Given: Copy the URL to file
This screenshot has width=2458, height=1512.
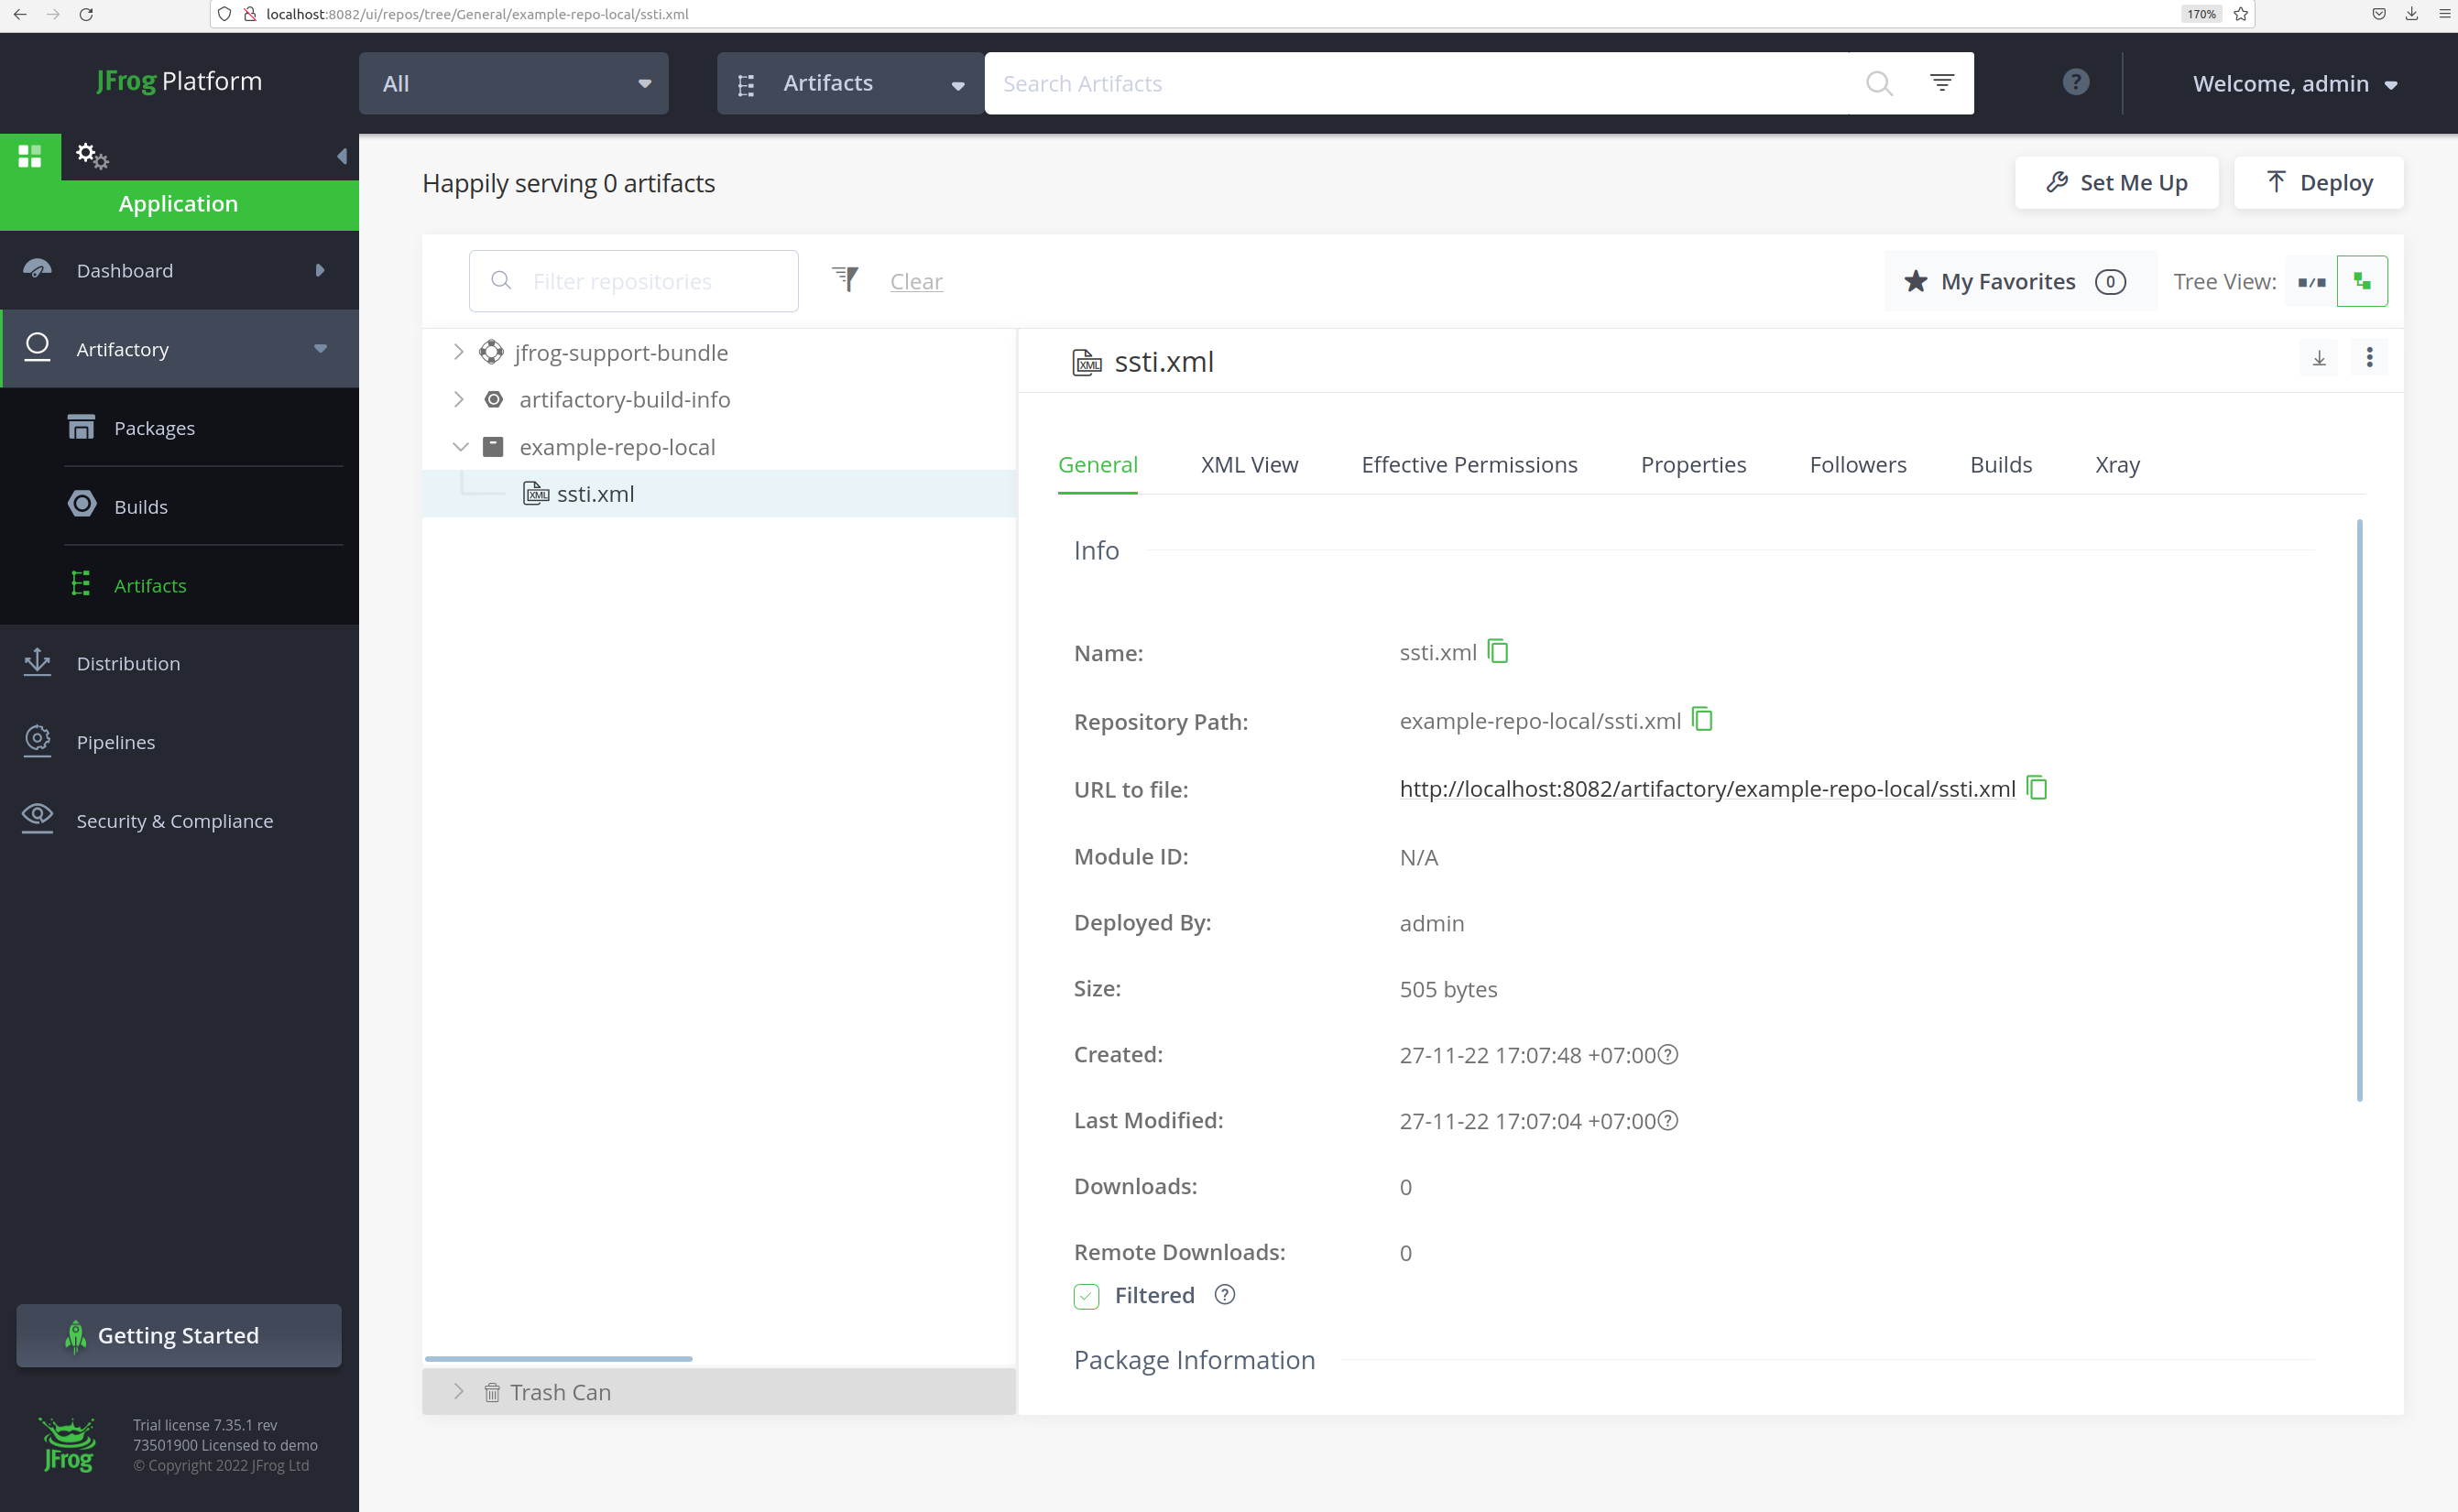Looking at the screenshot, I should 2037,788.
